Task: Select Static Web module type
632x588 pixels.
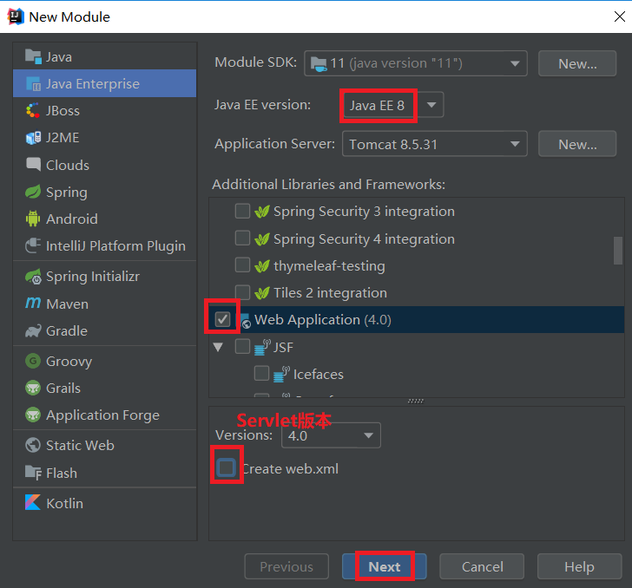Action: pos(104,445)
